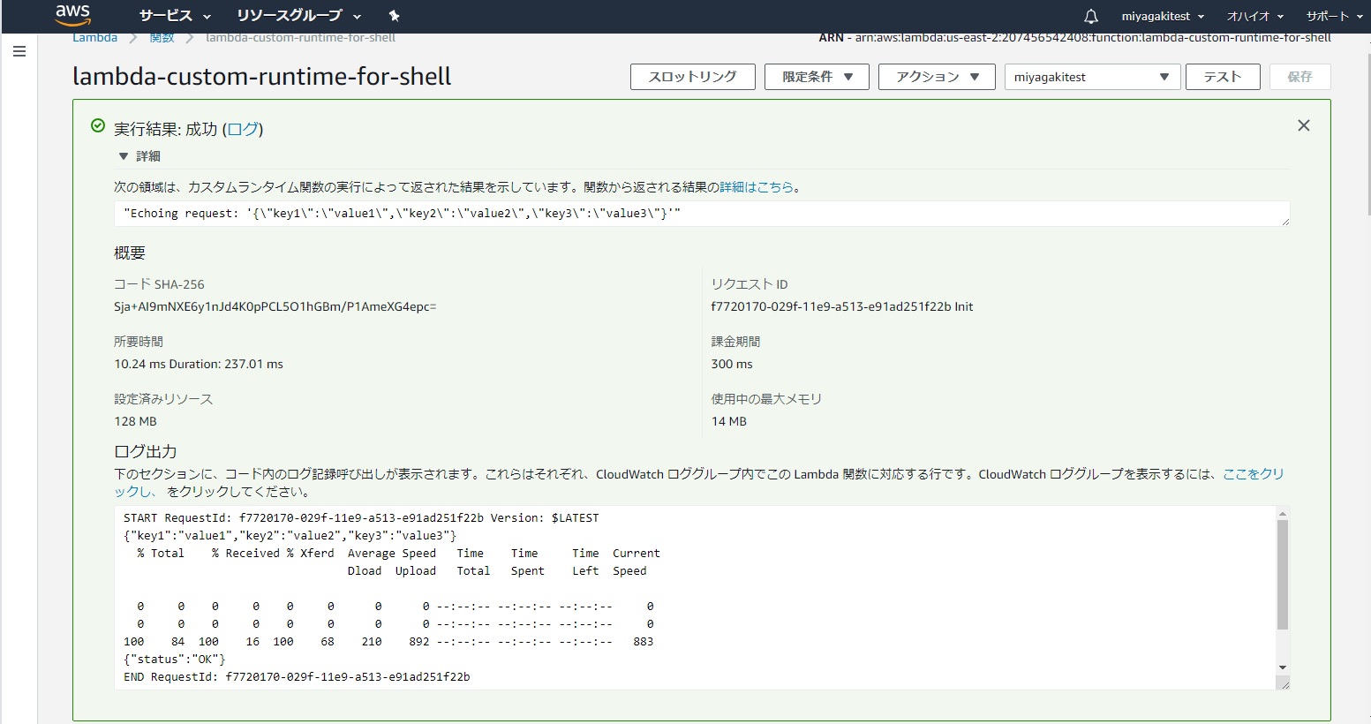Open the リソースグループ resource groups menu
The image size is (1371, 724).
(298, 16)
